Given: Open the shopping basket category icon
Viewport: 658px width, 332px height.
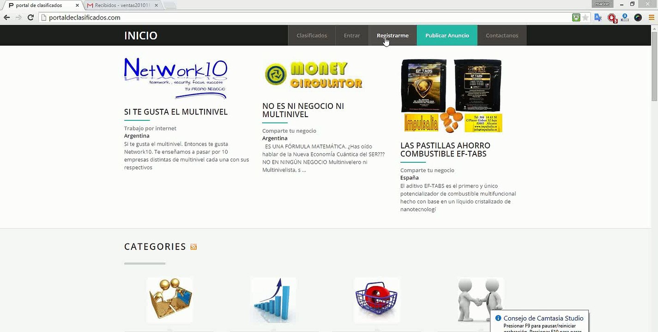Looking at the screenshot, I should pyautogui.click(x=377, y=300).
